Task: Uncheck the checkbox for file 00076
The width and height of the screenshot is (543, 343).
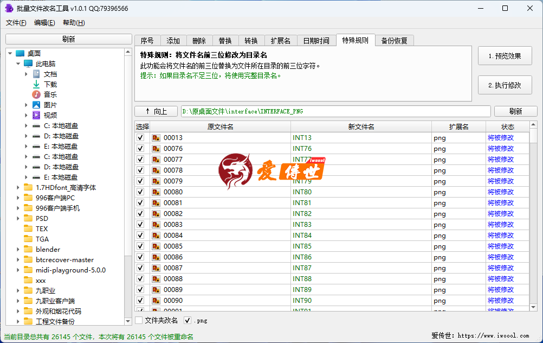Action: tap(141, 149)
